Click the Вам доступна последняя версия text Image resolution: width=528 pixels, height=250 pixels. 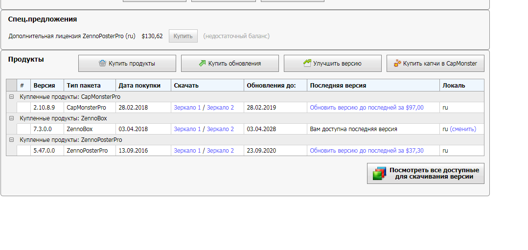click(x=354, y=129)
